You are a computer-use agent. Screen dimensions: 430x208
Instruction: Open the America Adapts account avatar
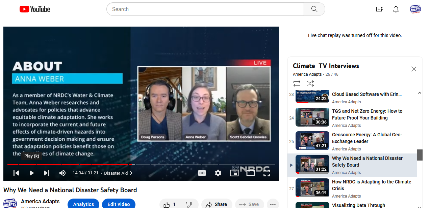pos(415,9)
